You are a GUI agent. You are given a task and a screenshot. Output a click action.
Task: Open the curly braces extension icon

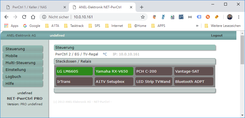190,17
